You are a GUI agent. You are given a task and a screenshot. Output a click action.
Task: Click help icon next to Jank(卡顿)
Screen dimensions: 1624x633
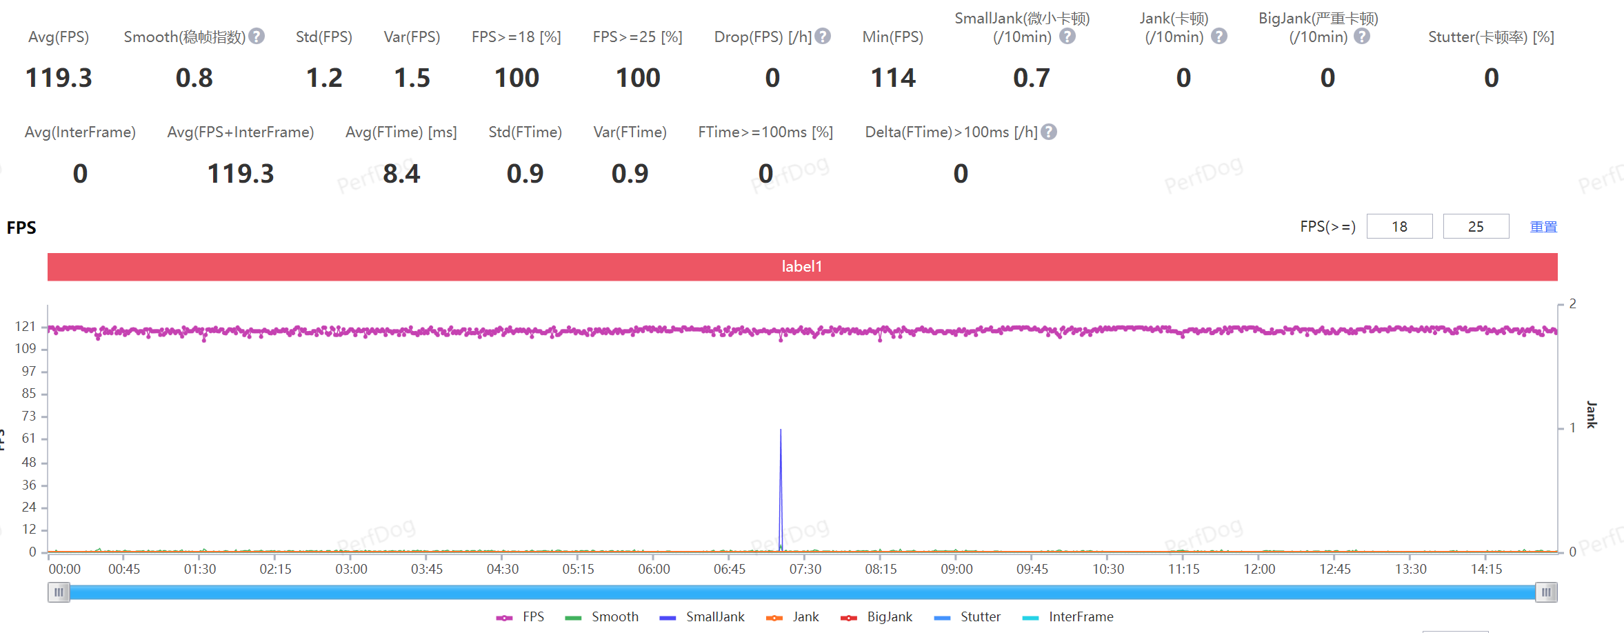click(x=1219, y=37)
